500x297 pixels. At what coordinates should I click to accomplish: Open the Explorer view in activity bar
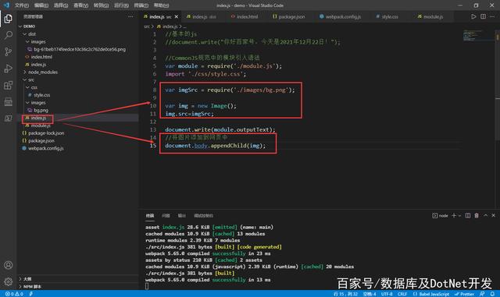[9, 19]
